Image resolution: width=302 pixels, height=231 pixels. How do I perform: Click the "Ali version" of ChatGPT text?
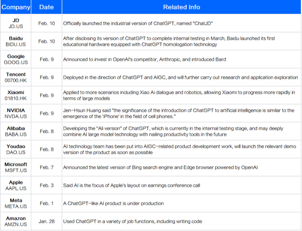173,131
